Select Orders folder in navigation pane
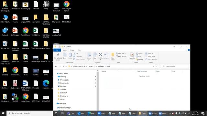207x116 pixels. (x=62, y=99)
